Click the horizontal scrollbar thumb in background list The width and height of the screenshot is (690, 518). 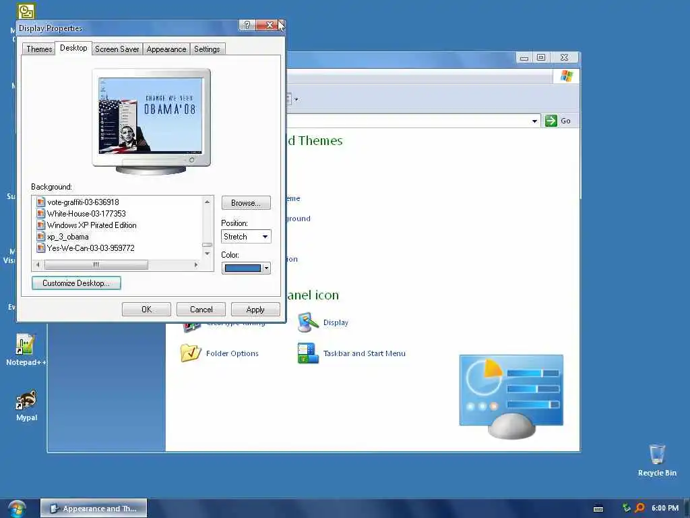click(96, 264)
